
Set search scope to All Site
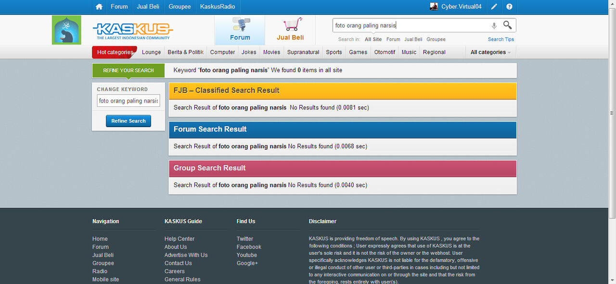point(373,39)
